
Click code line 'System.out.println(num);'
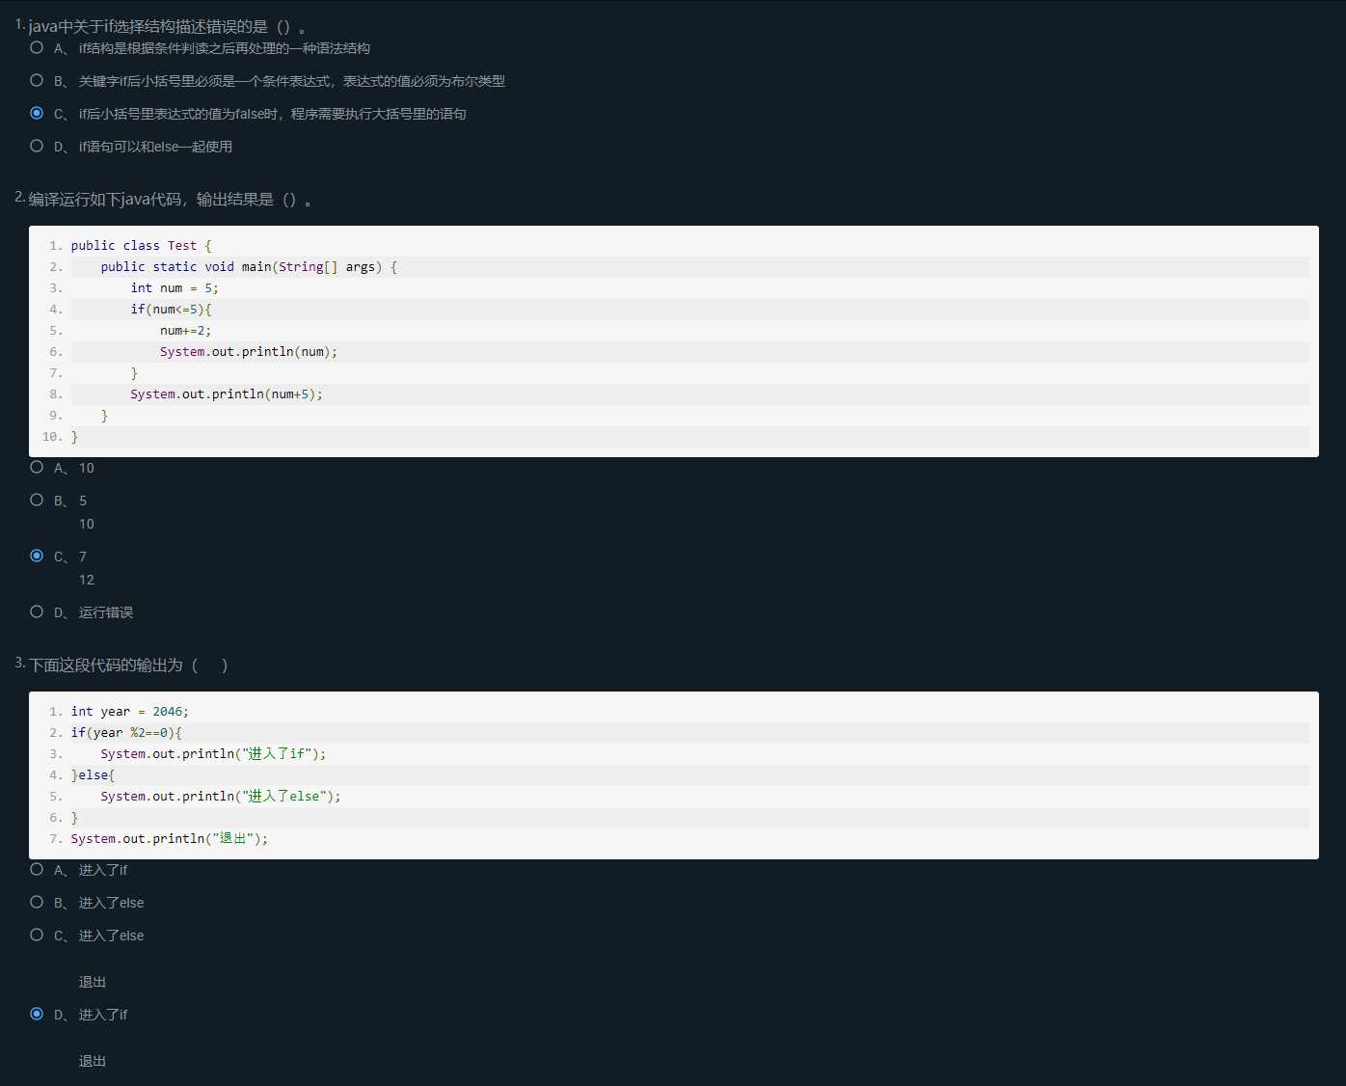(249, 352)
